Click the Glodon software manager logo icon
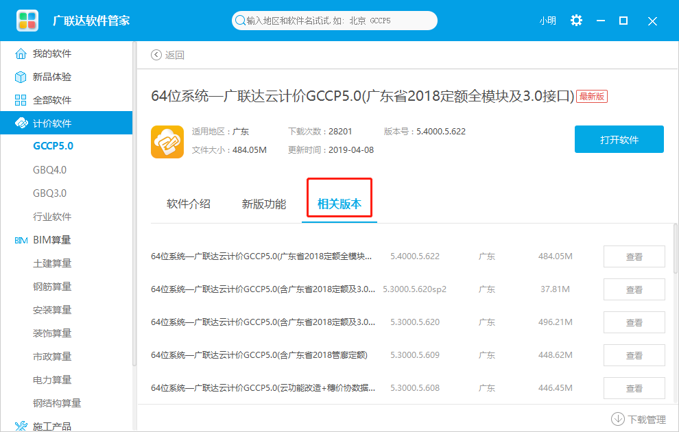The image size is (679, 432). pyautogui.click(x=27, y=21)
